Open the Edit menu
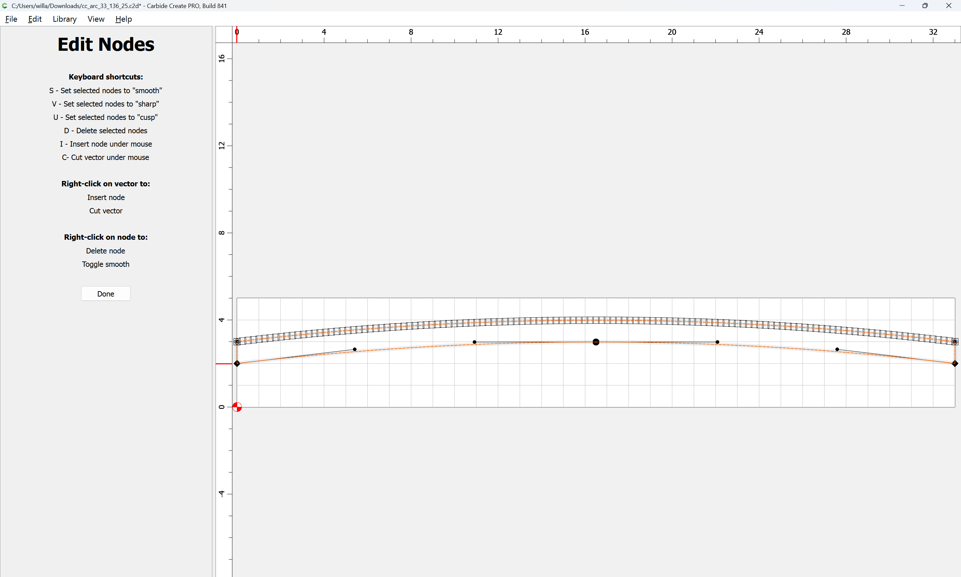Image resolution: width=961 pixels, height=577 pixels. [x=35, y=19]
